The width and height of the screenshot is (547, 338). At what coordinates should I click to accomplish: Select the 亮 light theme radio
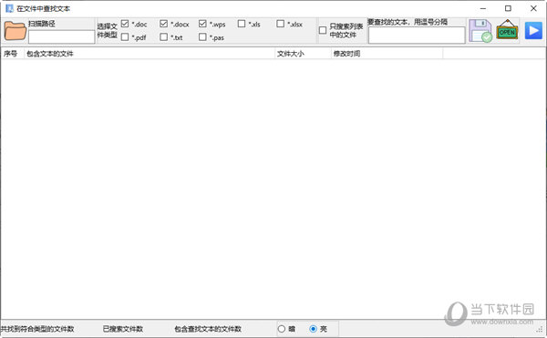tap(314, 329)
